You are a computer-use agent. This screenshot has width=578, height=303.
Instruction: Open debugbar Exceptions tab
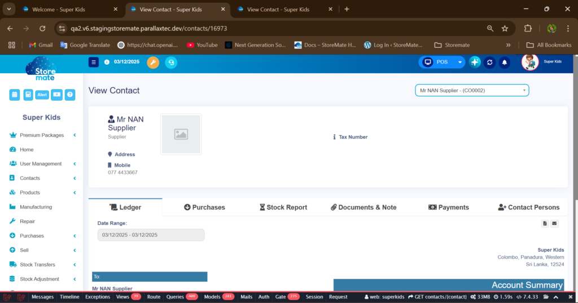[98, 297]
